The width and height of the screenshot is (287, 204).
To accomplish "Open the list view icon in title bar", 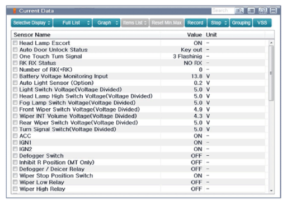I will click(x=251, y=11).
